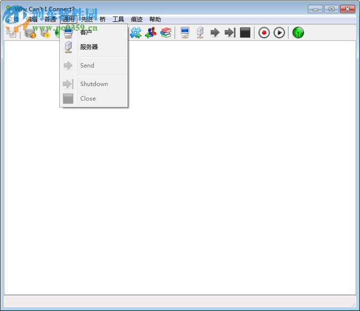Click the faded database question-mark icon
Viewport: 360px width, 311px height.
tap(45, 33)
